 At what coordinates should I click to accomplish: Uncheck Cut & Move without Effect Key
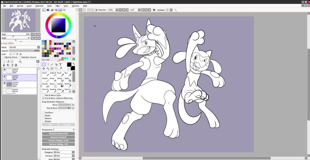pos(43,98)
